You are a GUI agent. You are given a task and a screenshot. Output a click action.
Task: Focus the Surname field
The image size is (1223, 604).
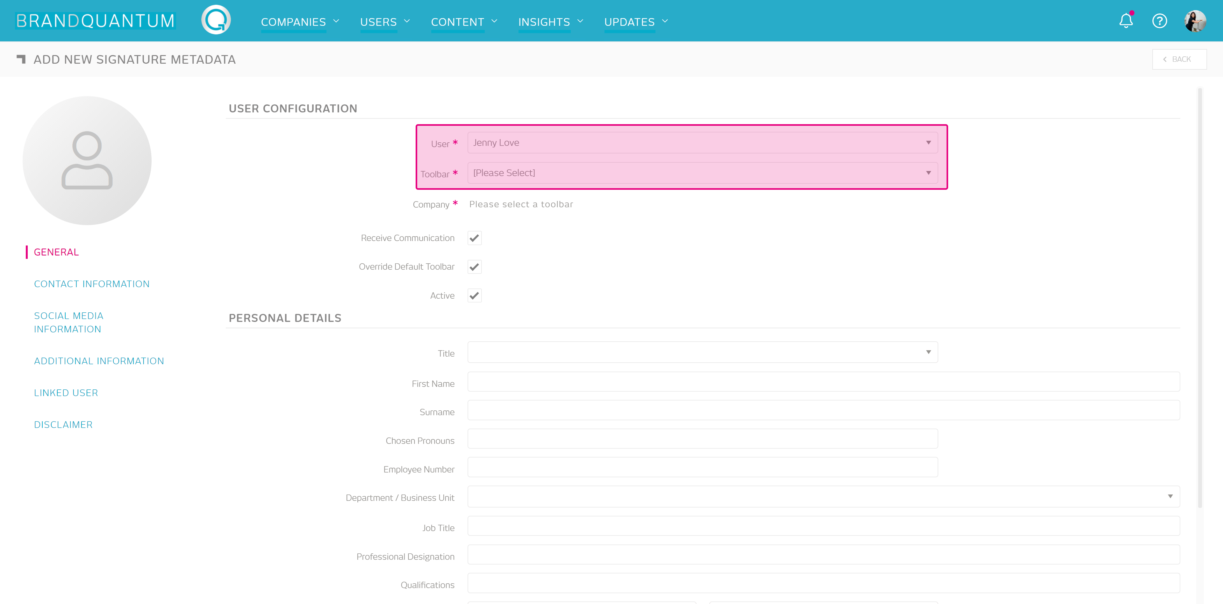click(823, 410)
